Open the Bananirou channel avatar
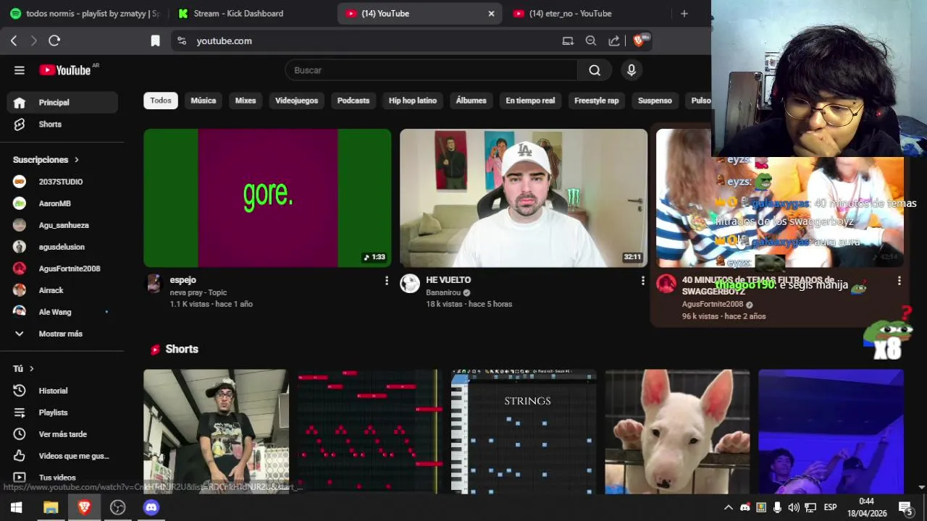This screenshot has width=927, height=521. tap(410, 284)
